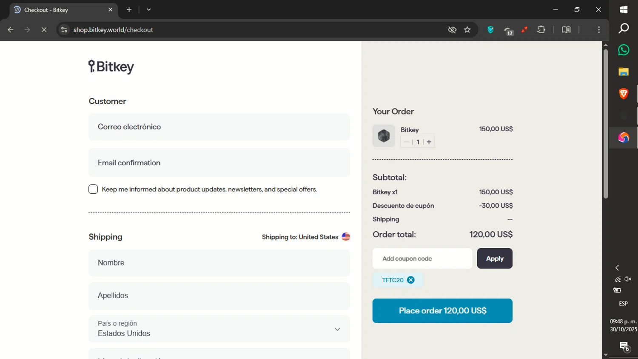Screen dimensions: 638x359
Task: Check the keep me informed checkbox
Action: [x=93, y=189]
